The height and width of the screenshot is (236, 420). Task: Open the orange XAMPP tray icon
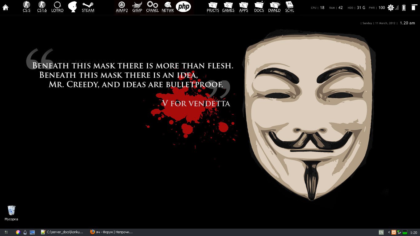(394, 233)
